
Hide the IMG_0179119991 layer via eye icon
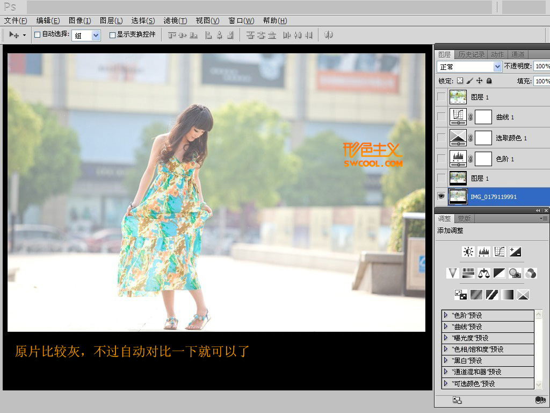(441, 197)
